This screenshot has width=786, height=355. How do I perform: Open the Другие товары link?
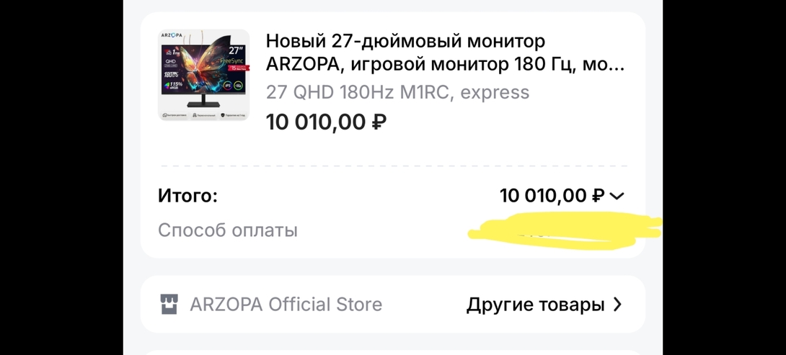click(x=535, y=305)
